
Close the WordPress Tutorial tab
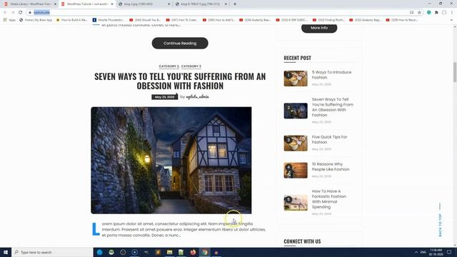112,4
